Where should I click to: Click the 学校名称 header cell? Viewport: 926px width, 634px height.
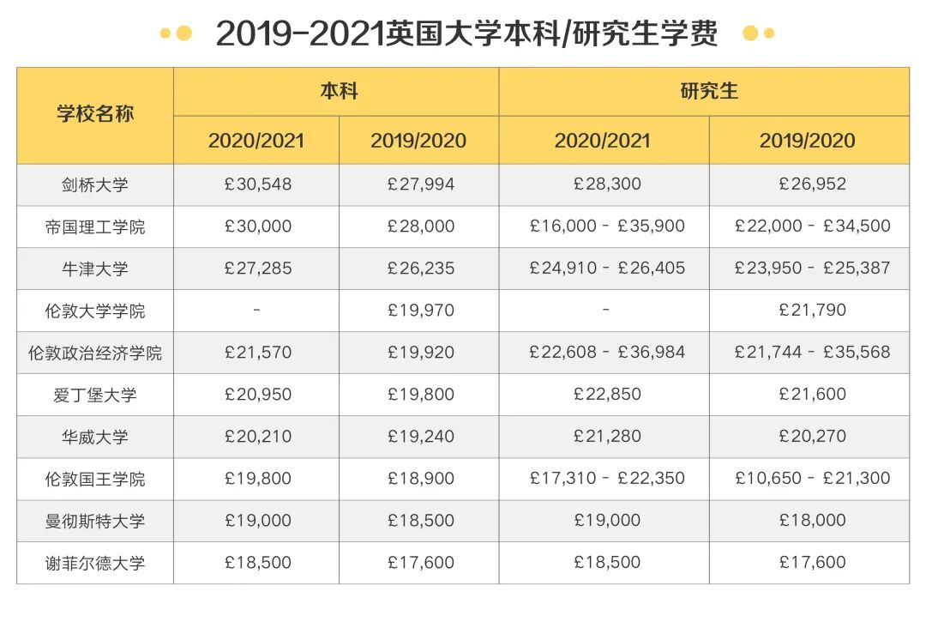[x=95, y=115]
